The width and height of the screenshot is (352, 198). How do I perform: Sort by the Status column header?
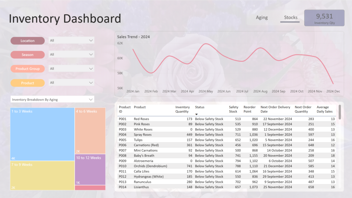click(x=200, y=107)
